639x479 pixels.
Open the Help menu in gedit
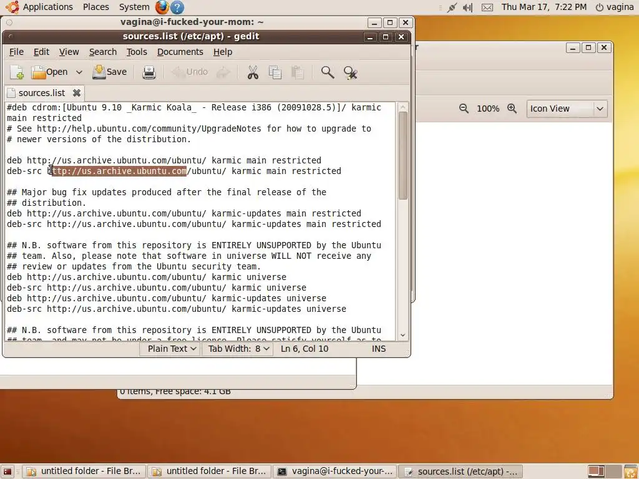click(223, 52)
